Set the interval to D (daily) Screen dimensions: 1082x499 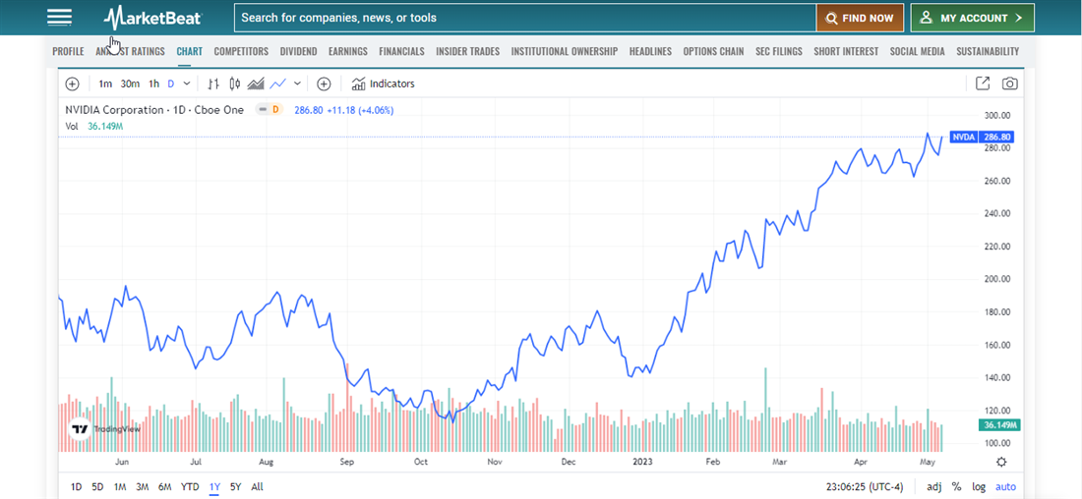(170, 84)
